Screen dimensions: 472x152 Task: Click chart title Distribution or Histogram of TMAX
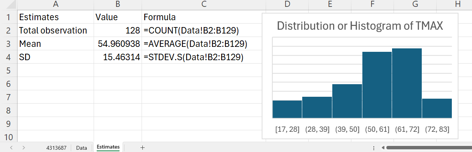(x=360, y=26)
